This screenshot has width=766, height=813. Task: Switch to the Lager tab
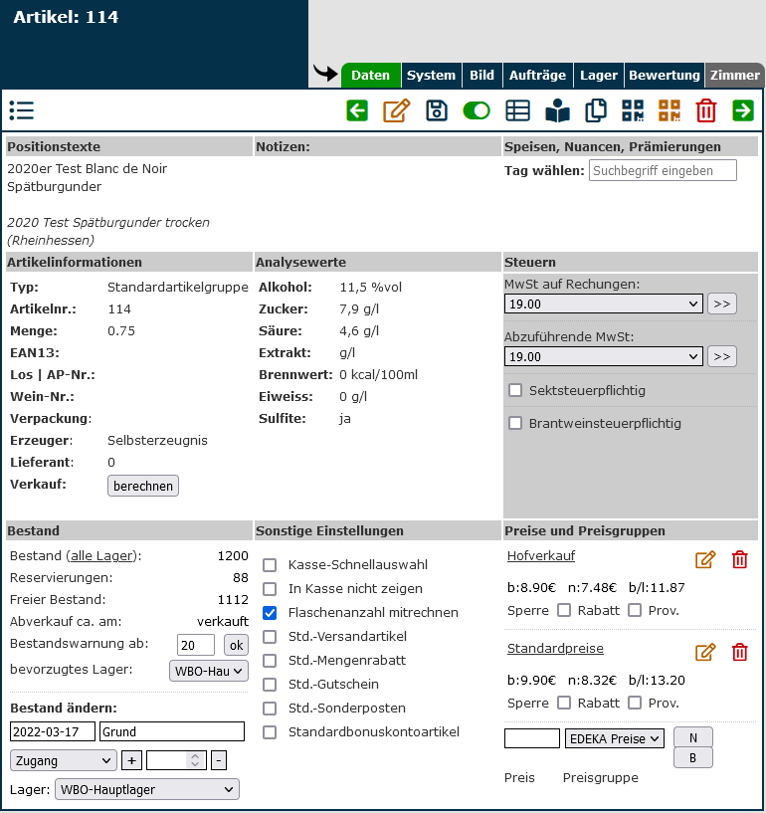click(x=599, y=76)
